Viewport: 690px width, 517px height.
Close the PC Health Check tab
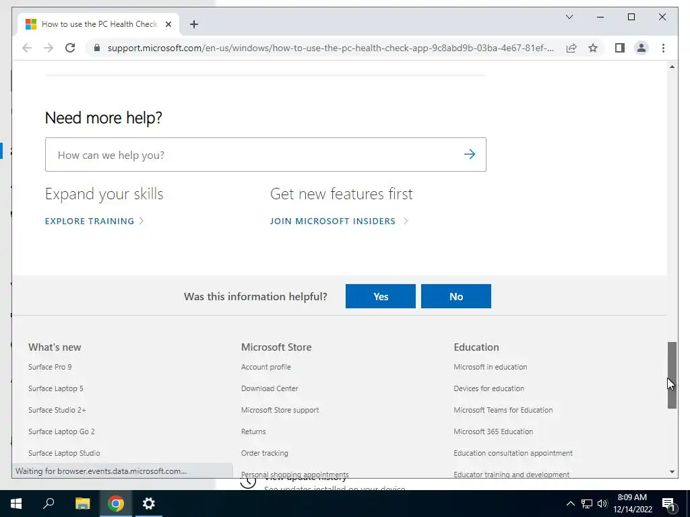pos(168,24)
